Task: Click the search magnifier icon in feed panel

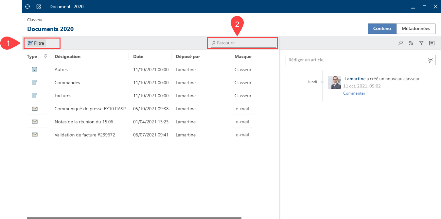Action: pyautogui.click(x=400, y=43)
